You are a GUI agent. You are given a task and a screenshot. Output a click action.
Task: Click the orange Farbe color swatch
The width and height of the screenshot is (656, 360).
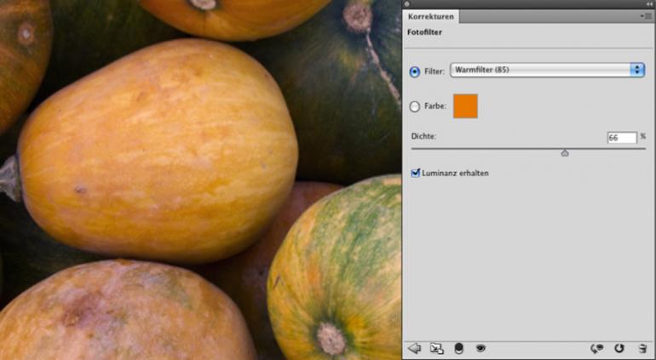point(465,106)
